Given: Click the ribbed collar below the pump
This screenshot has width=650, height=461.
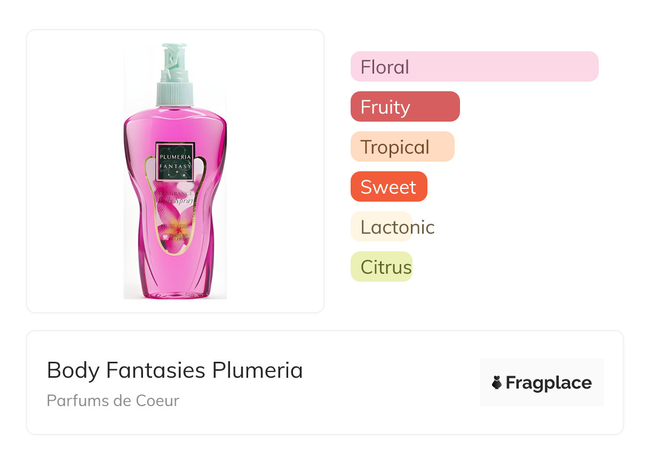Looking at the screenshot, I should [x=174, y=93].
